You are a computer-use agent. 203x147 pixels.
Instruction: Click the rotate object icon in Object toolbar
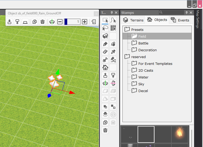(x=52, y=22)
